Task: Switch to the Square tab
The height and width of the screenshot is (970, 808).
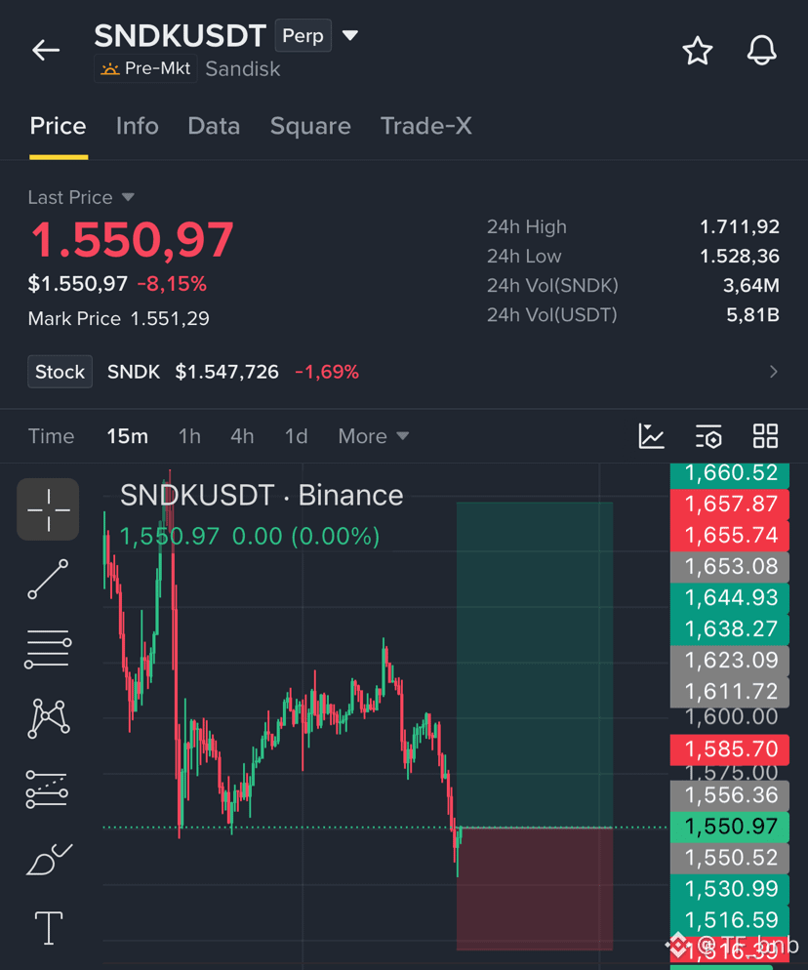Action: pyautogui.click(x=310, y=126)
